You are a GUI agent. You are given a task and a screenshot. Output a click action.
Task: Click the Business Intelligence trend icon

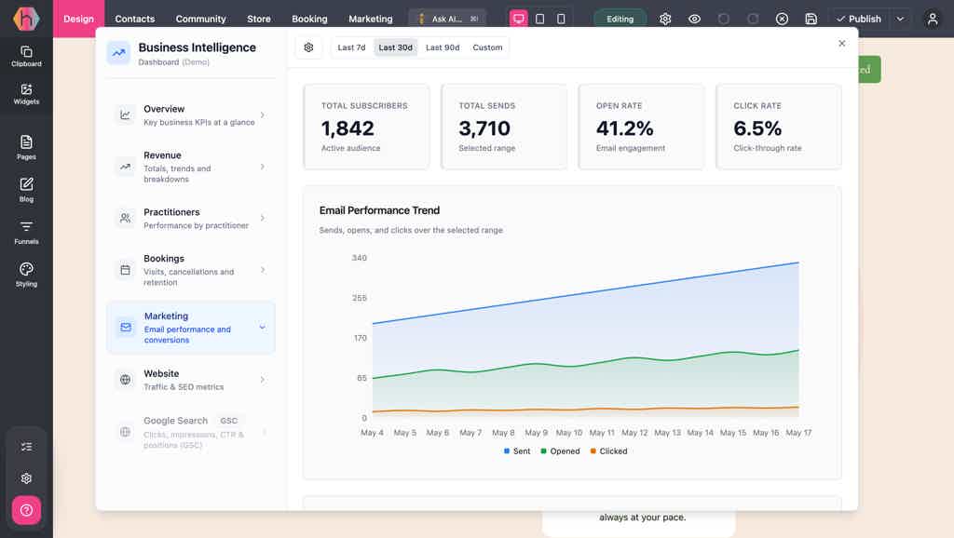118,53
